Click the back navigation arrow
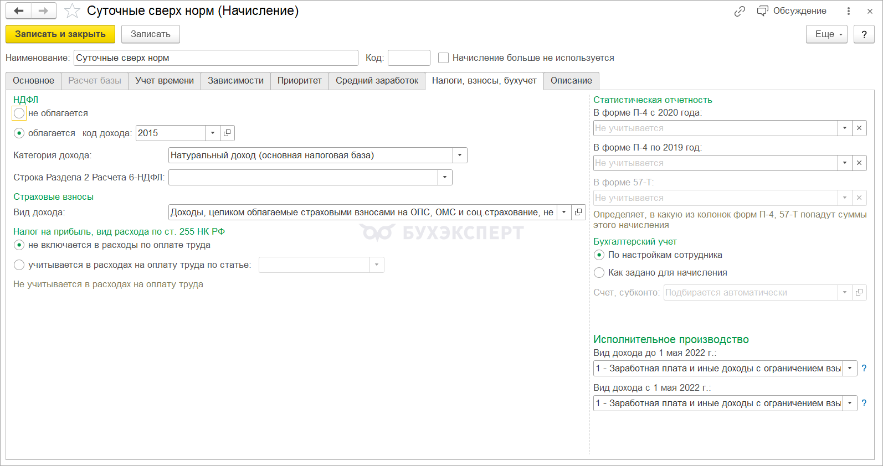This screenshot has height=466, width=883. [x=19, y=11]
